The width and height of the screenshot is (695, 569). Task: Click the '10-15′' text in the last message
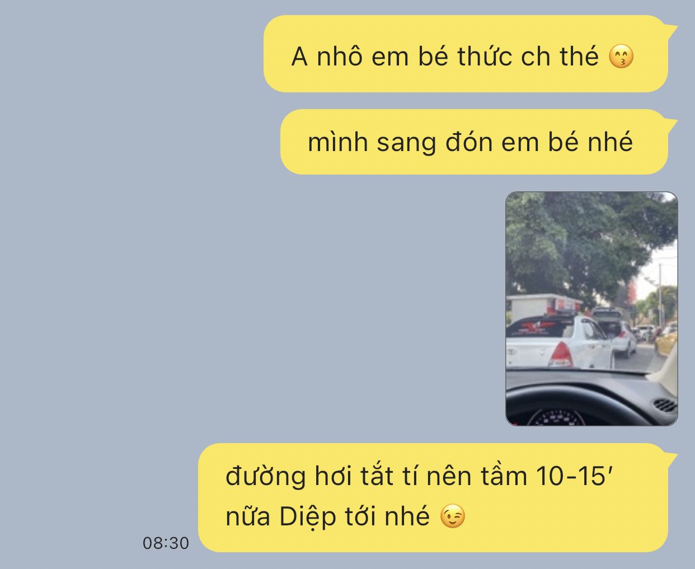click(x=575, y=477)
